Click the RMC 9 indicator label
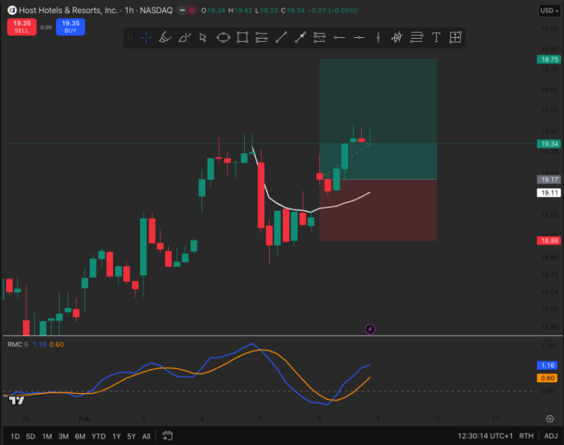This screenshot has height=445, width=564. (17, 344)
